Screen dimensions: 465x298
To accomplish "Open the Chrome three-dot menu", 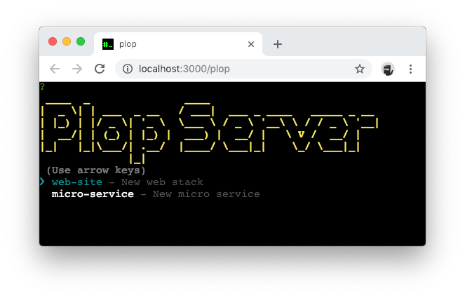I will 411,69.
